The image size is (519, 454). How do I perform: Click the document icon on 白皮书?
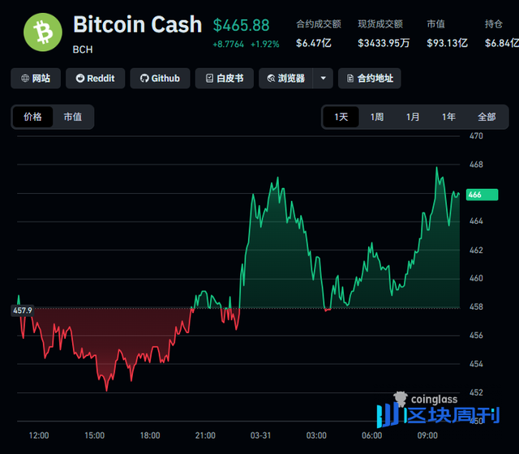(209, 79)
